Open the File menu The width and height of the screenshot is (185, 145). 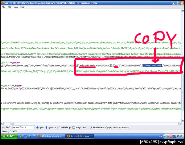pyautogui.click(x=3, y=7)
